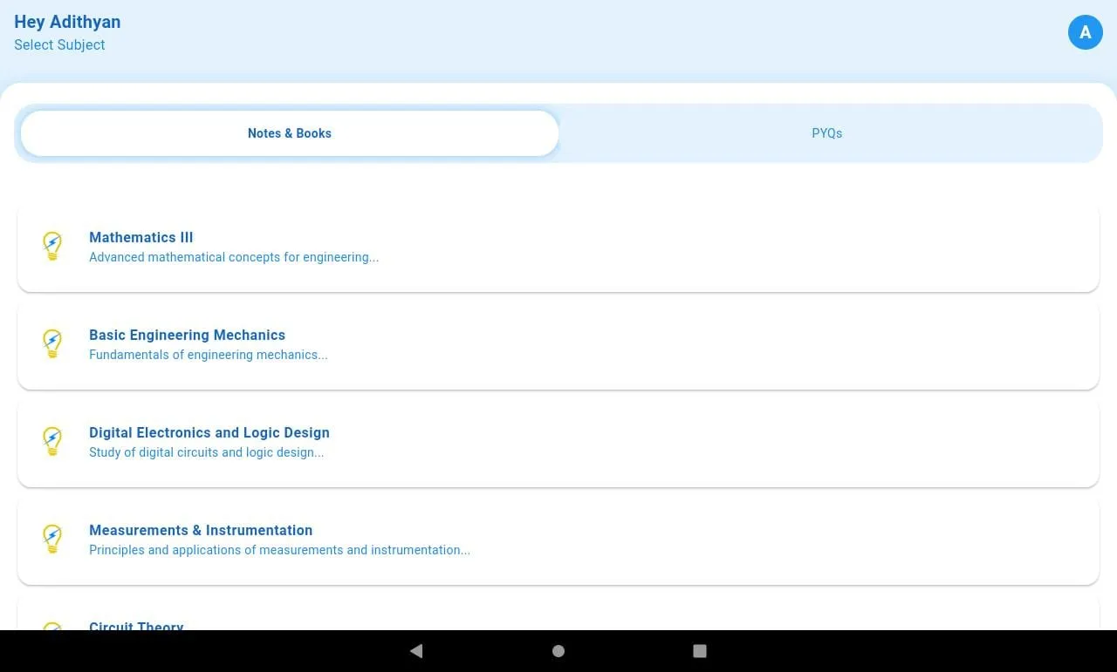Open Digital Electronics and Logic Design title
This screenshot has width=1117, height=672.
coord(209,432)
